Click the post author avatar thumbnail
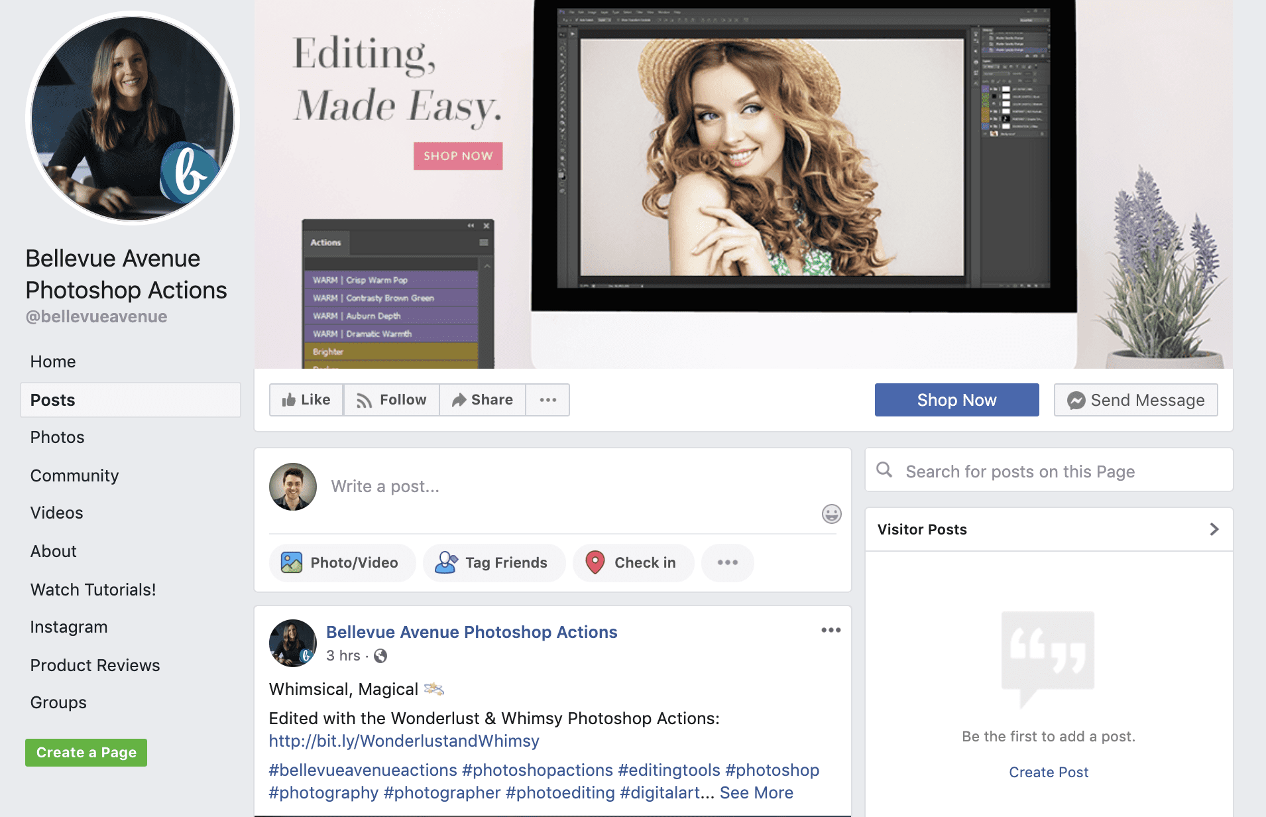Viewport: 1266px width, 817px height. click(293, 643)
